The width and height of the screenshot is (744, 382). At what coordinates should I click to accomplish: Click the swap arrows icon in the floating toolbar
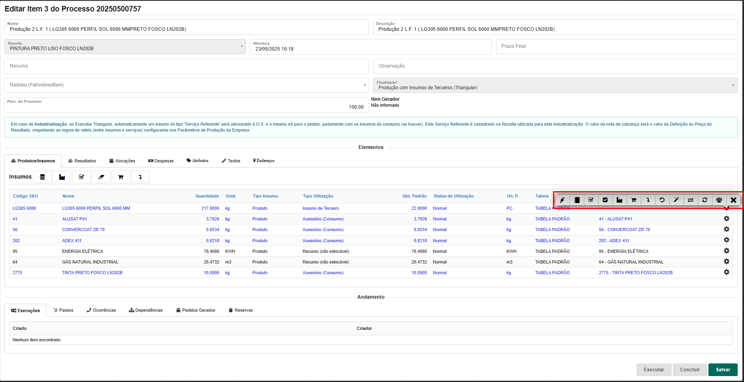point(691,200)
